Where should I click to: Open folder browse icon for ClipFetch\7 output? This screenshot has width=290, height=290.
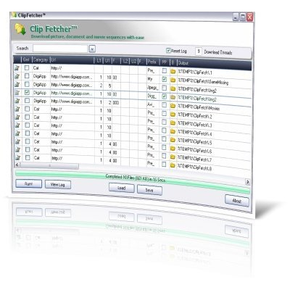tap(173, 157)
